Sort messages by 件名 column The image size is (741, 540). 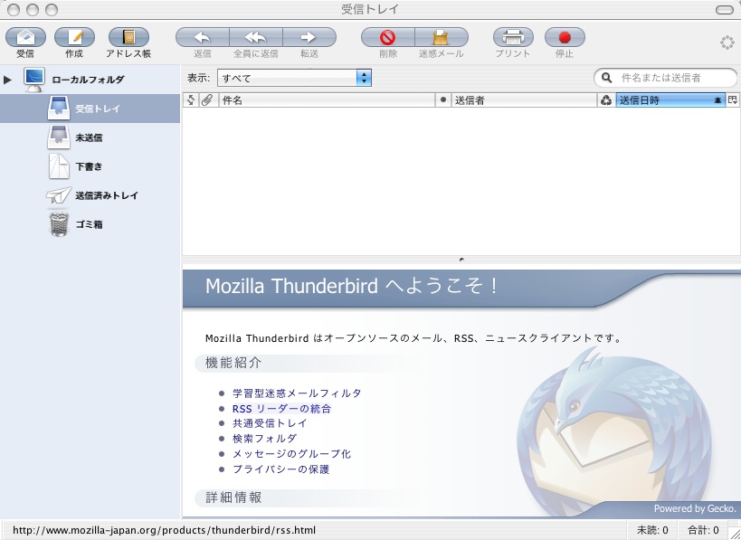click(x=327, y=100)
